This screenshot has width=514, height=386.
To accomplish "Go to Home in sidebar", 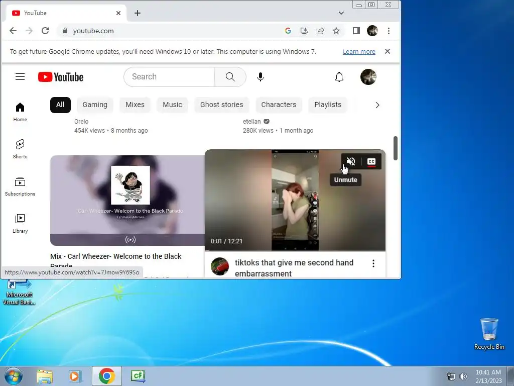I will [20, 112].
